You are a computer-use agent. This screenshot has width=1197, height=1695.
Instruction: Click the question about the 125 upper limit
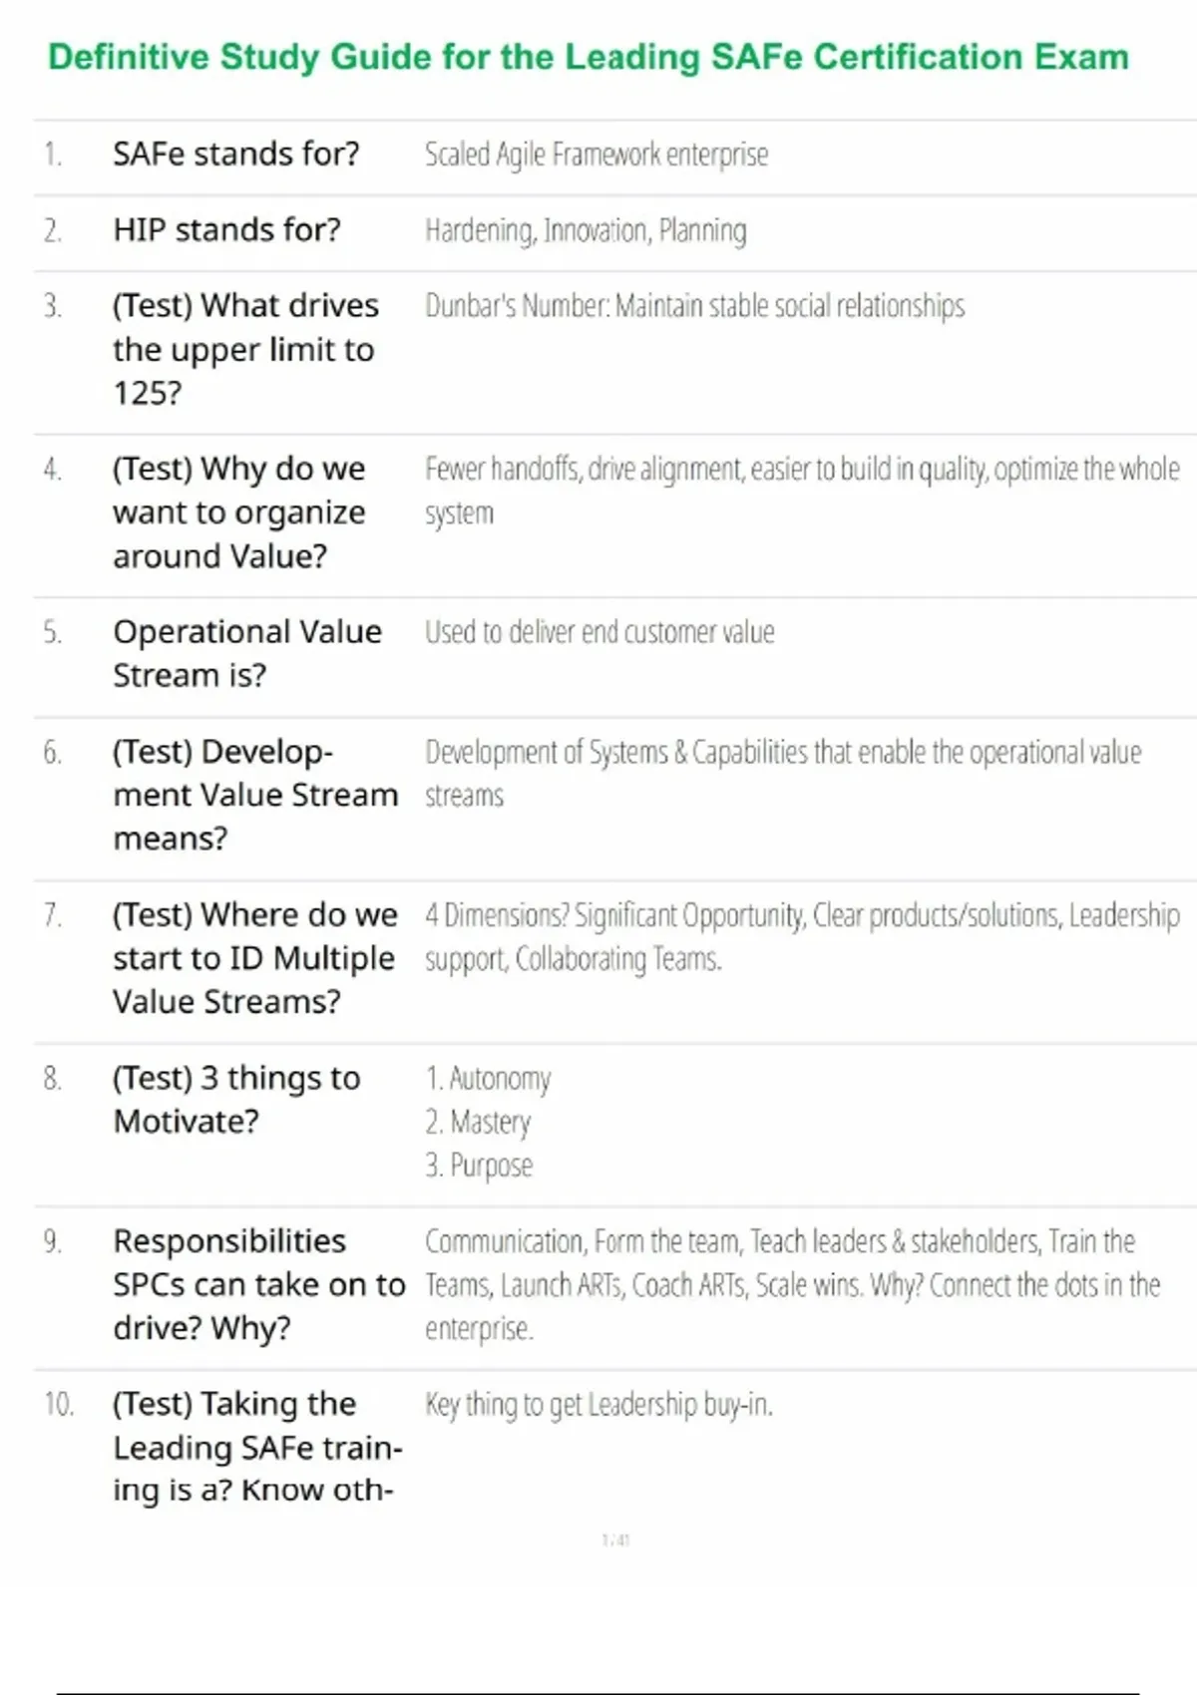(x=244, y=349)
